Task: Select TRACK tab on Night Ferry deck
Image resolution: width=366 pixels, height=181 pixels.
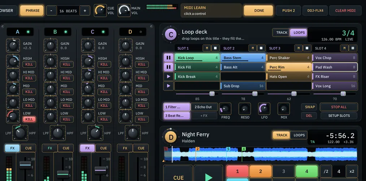Action: click(x=282, y=135)
